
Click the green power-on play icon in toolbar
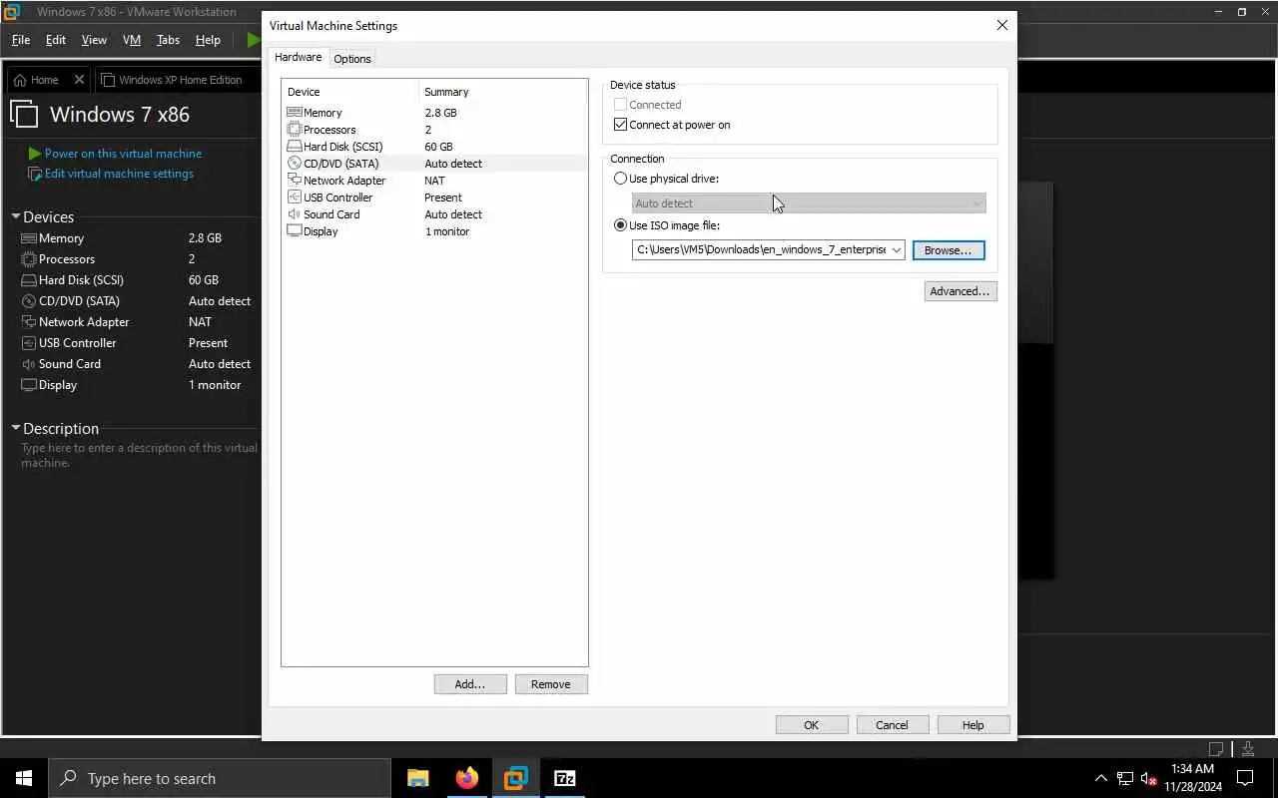pyautogui.click(x=253, y=40)
